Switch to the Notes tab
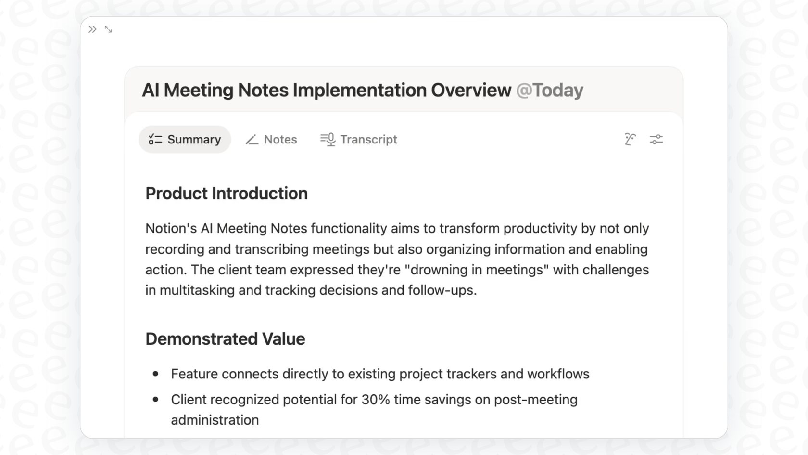Screen dimensions: 808x455 (271, 139)
